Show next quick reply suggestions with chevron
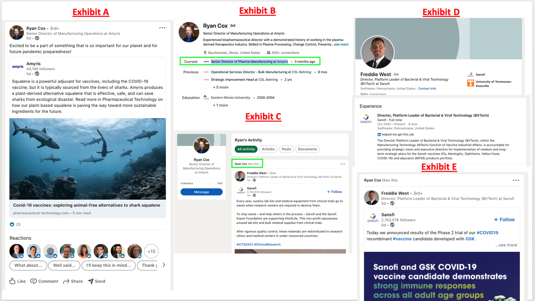The image size is (535, 301). pyautogui.click(x=164, y=265)
